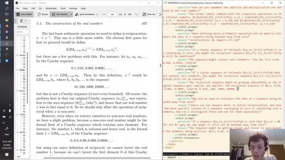
Task: Open the Edit menu
Action: click(33, 8)
